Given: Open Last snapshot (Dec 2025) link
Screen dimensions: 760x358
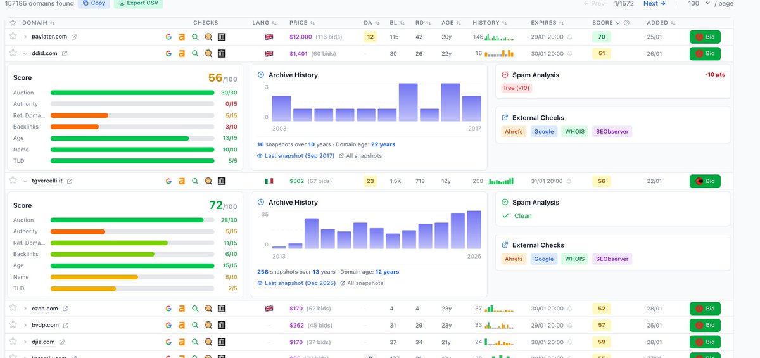Looking at the screenshot, I should click(x=296, y=283).
